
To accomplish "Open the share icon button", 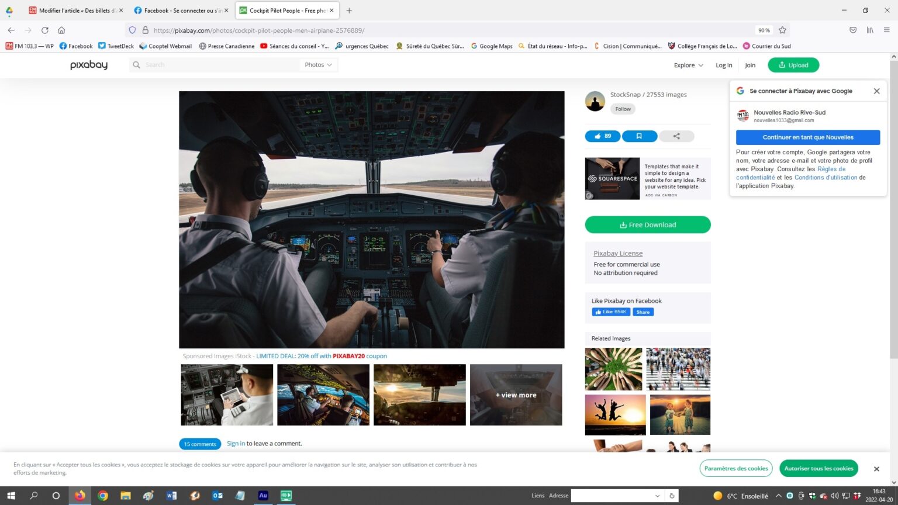I will point(676,136).
